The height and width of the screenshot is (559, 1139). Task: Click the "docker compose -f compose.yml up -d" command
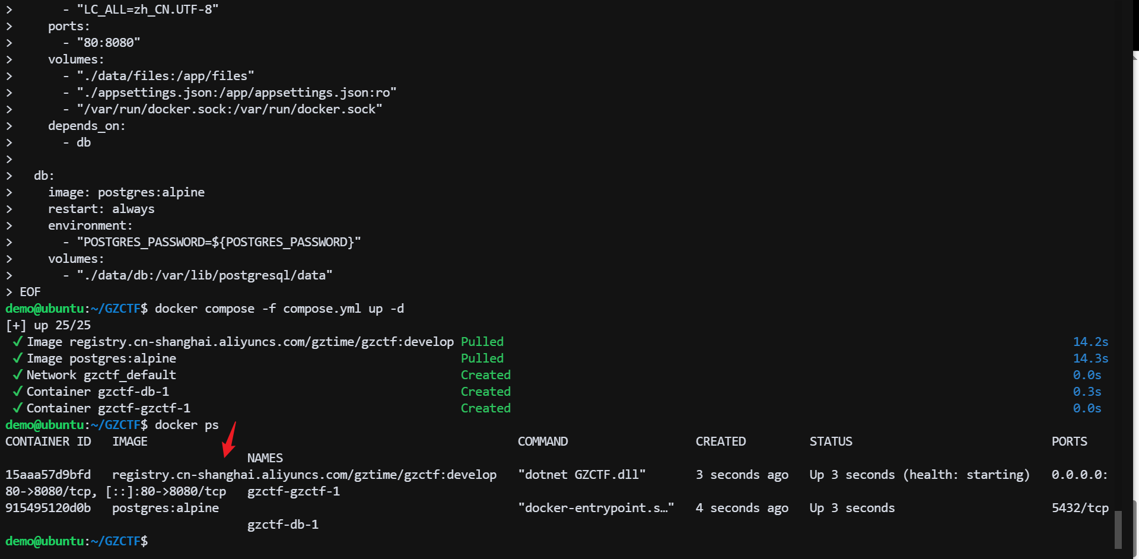[x=279, y=309]
